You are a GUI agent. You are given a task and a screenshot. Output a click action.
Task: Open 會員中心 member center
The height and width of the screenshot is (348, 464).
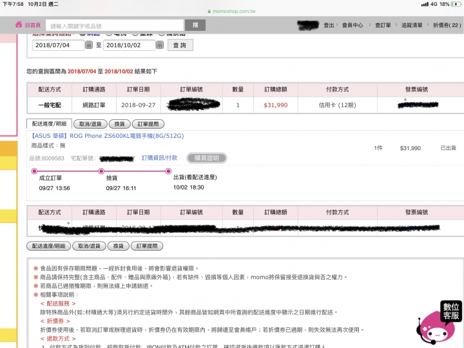click(x=353, y=25)
